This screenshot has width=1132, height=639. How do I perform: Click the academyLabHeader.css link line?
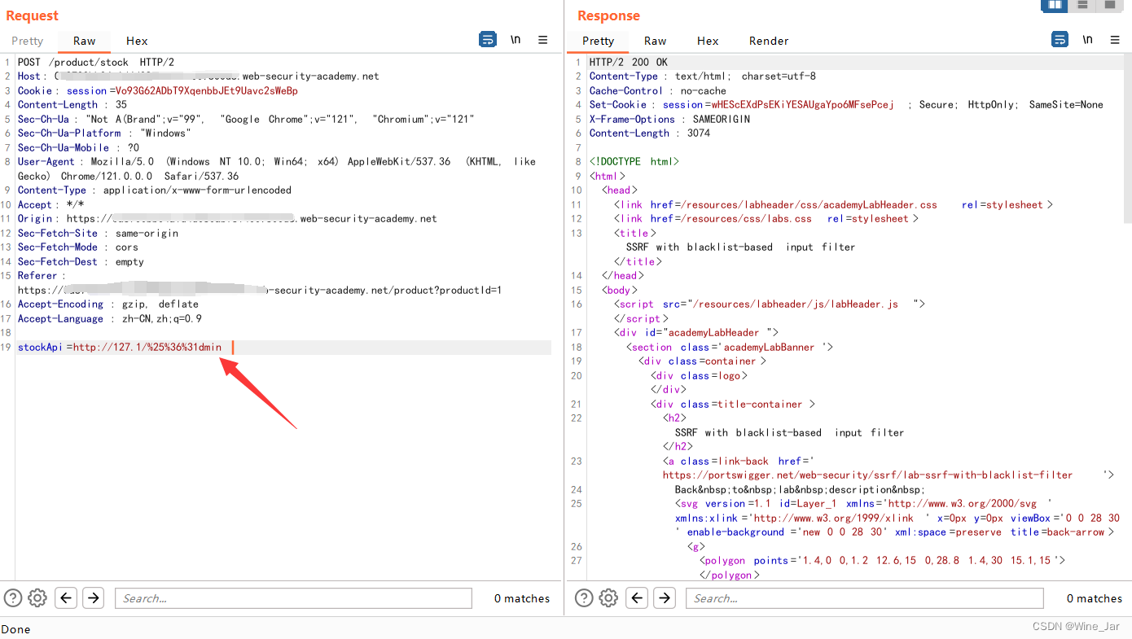tap(834, 205)
